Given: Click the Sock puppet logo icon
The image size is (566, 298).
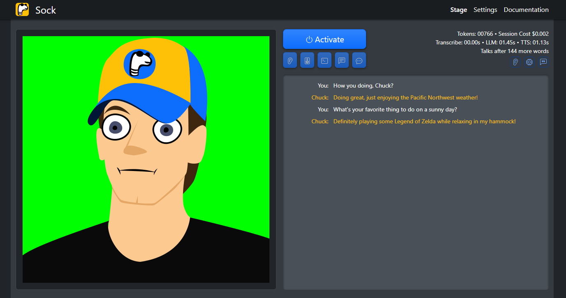Looking at the screenshot, I should 22,9.
